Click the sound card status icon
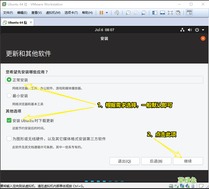Viewport: 209px width, 189px height. point(187,186)
